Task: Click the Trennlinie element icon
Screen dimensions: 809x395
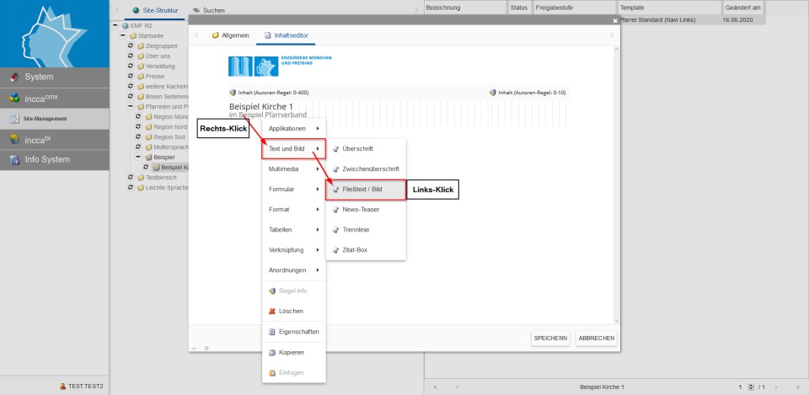Action: (335, 230)
